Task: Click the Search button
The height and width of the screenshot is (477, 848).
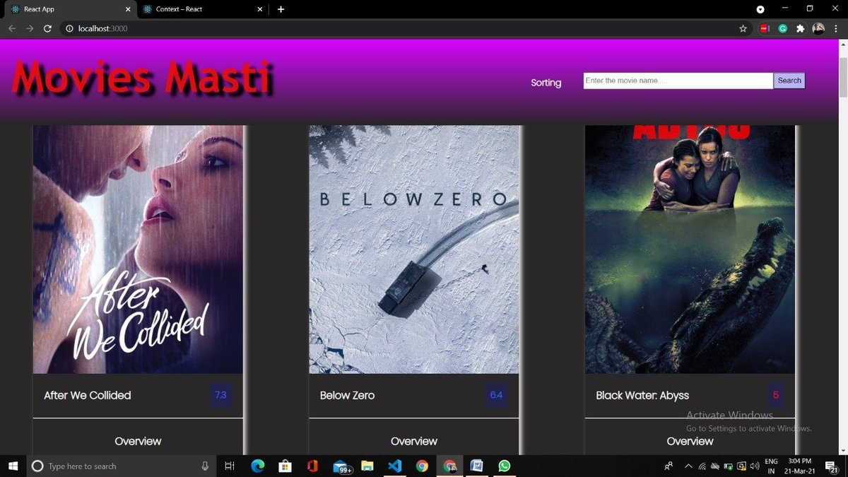Action: click(x=789, y=81)
